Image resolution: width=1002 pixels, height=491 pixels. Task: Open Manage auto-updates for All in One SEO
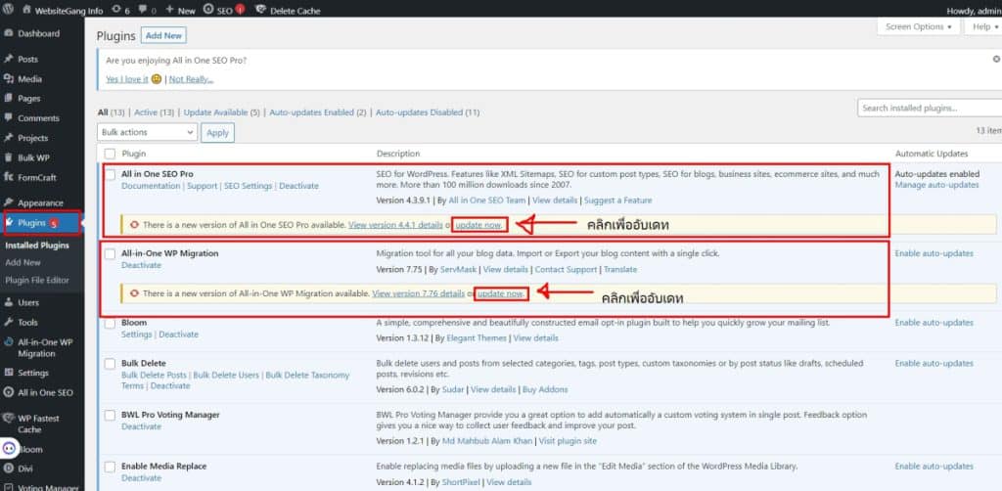936,185
